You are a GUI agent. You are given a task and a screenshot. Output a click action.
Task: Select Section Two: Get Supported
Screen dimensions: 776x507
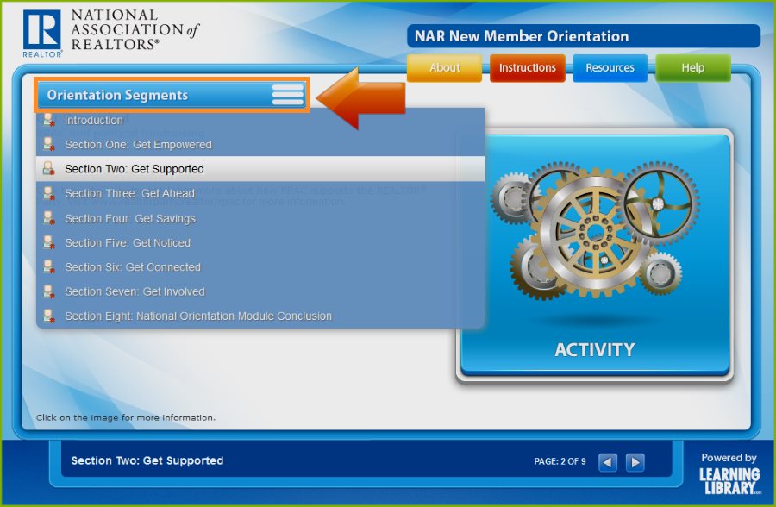click(135, 169)
